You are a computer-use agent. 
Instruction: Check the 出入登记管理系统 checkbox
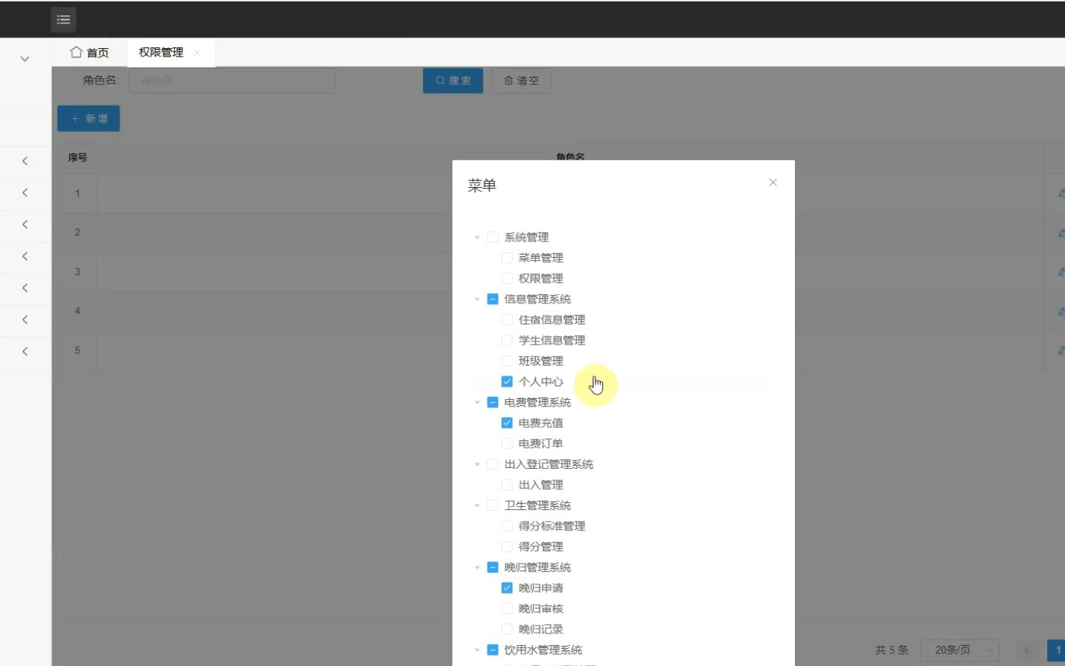point(492,464)
